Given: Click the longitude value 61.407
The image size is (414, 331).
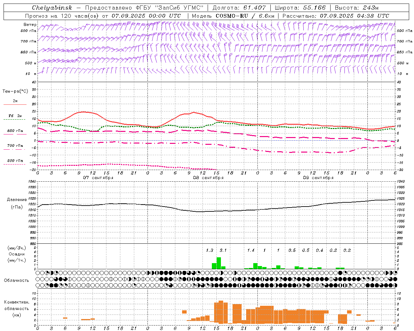Looking at the screenshot, I should pos(255,8).
